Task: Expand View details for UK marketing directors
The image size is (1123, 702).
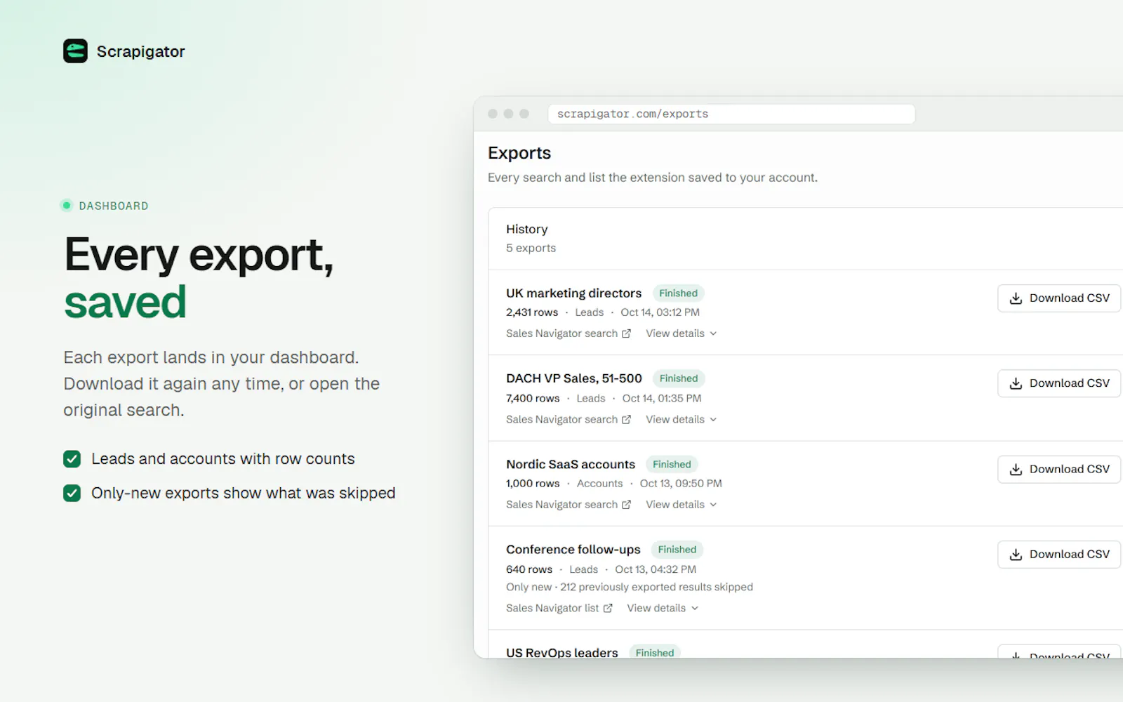Action: pyautogui.click(x=681, y=333)
